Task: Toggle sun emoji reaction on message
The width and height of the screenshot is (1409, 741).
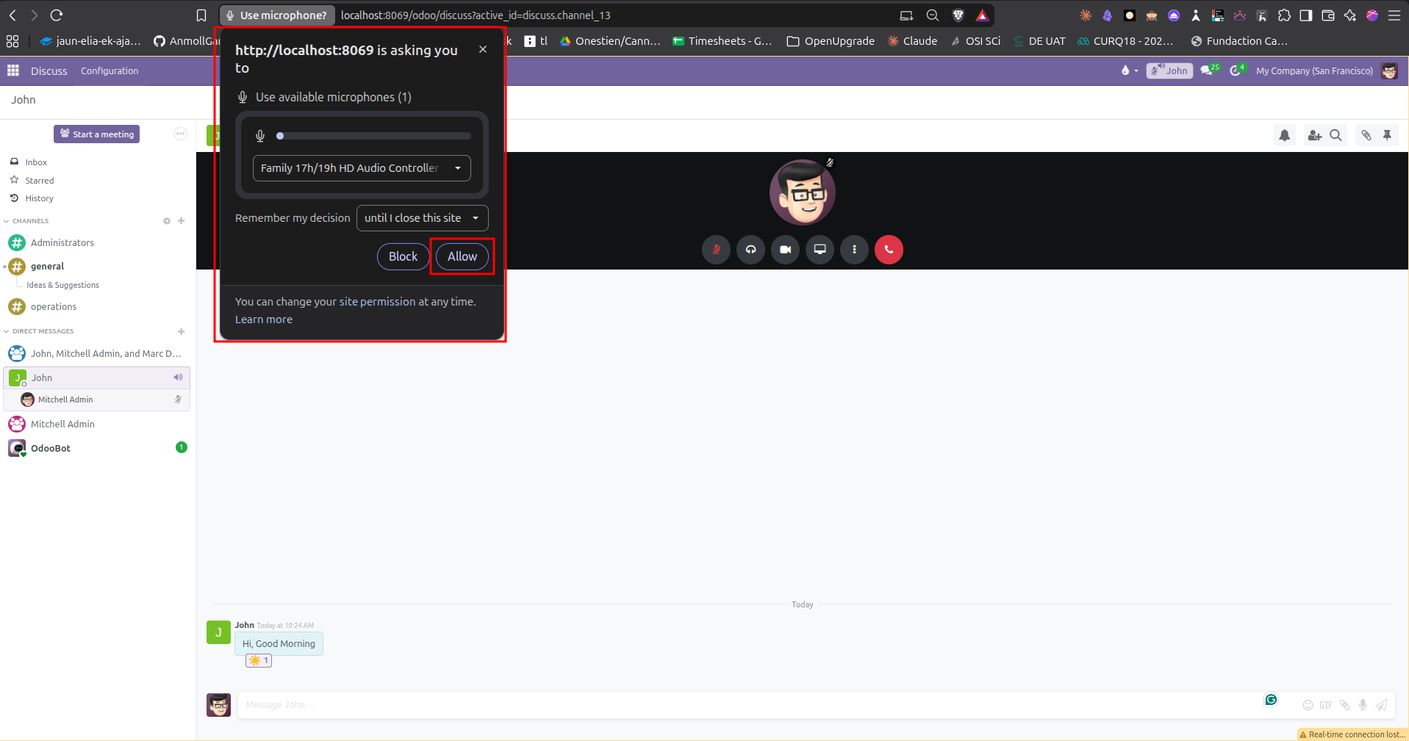Action: point(259,660)
